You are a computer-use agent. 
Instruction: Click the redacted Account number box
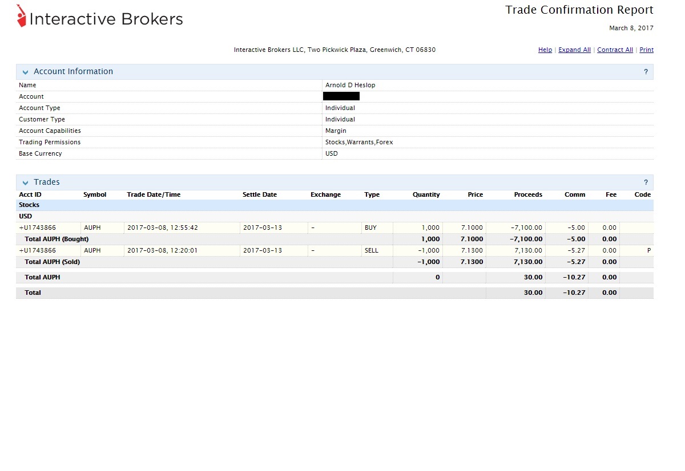341,96
